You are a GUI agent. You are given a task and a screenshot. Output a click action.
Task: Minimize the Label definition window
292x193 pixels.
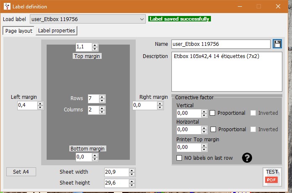click(x=240, y=7)
